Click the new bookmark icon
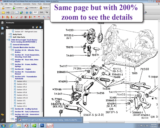160x128 pixels. point(37,27)
